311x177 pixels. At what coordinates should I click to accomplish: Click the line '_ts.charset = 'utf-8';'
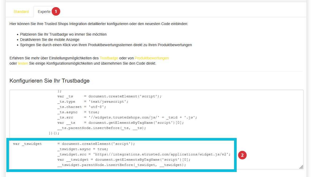click(82, 107)
